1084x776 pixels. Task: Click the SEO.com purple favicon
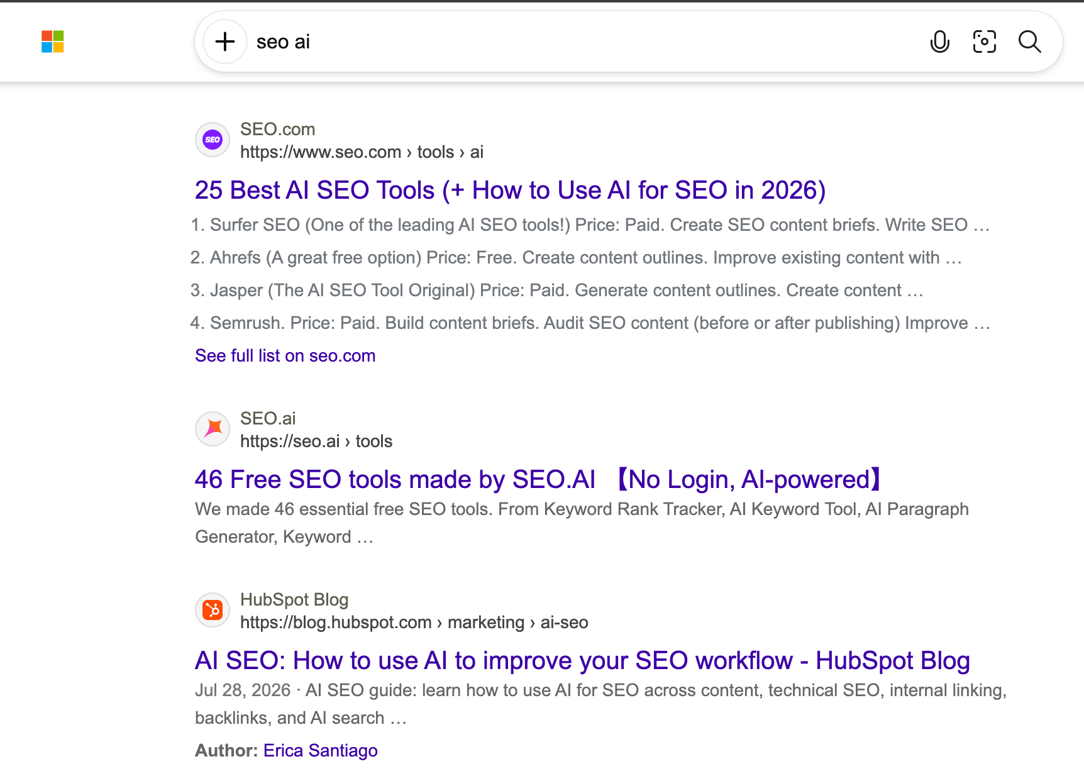point(213,140)
